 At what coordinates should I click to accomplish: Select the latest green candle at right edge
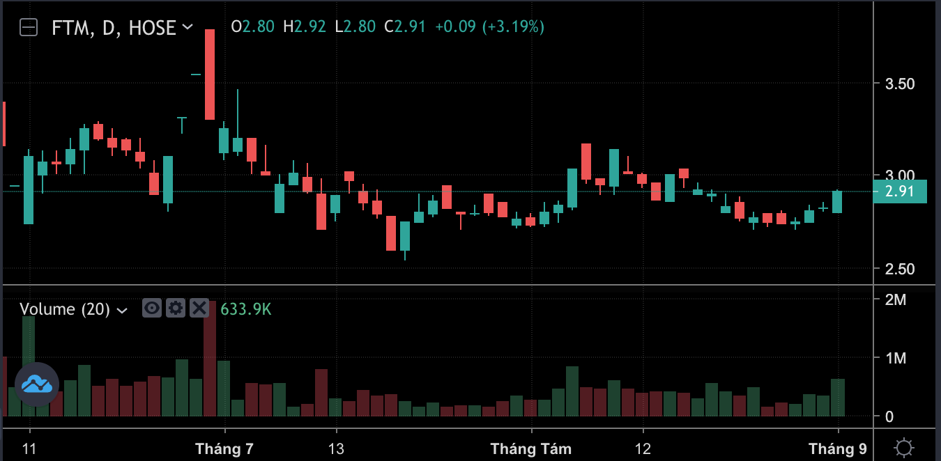pos(837,201)
